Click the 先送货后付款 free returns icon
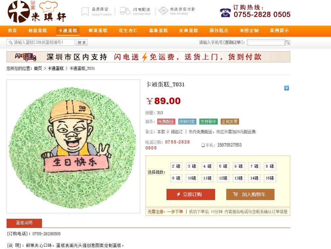 point(163,11)
